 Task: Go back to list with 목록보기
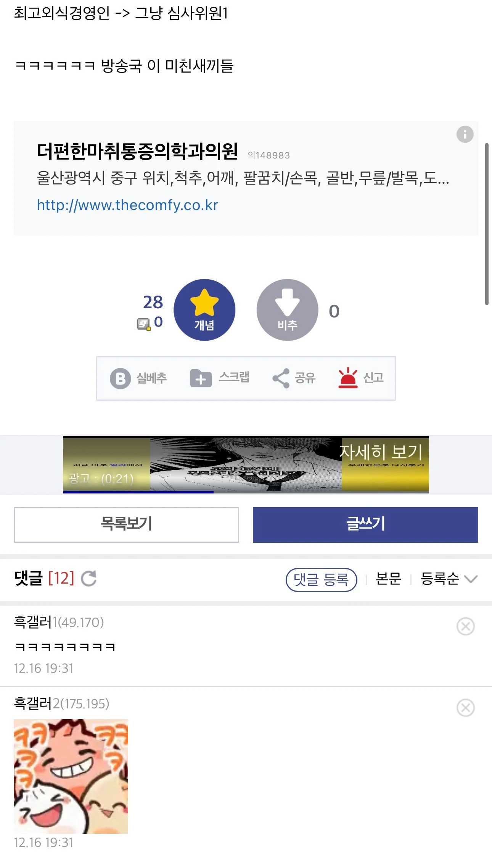(x=126, y=525)
